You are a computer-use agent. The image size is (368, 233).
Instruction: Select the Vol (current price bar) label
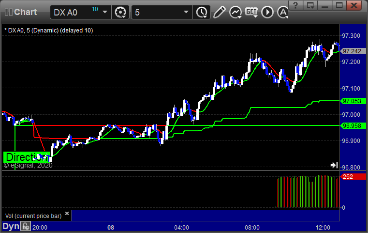[33, 216]
